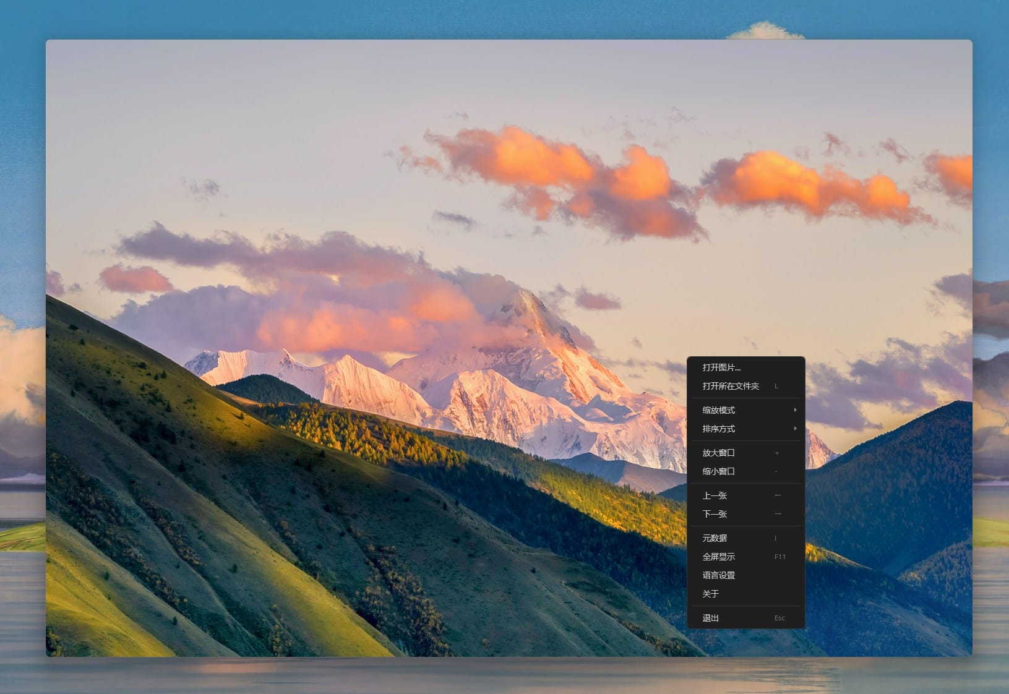1009x694 pixels.
Task: Click the arrow next to 排序方式
Action: click(x=795, y=429)
